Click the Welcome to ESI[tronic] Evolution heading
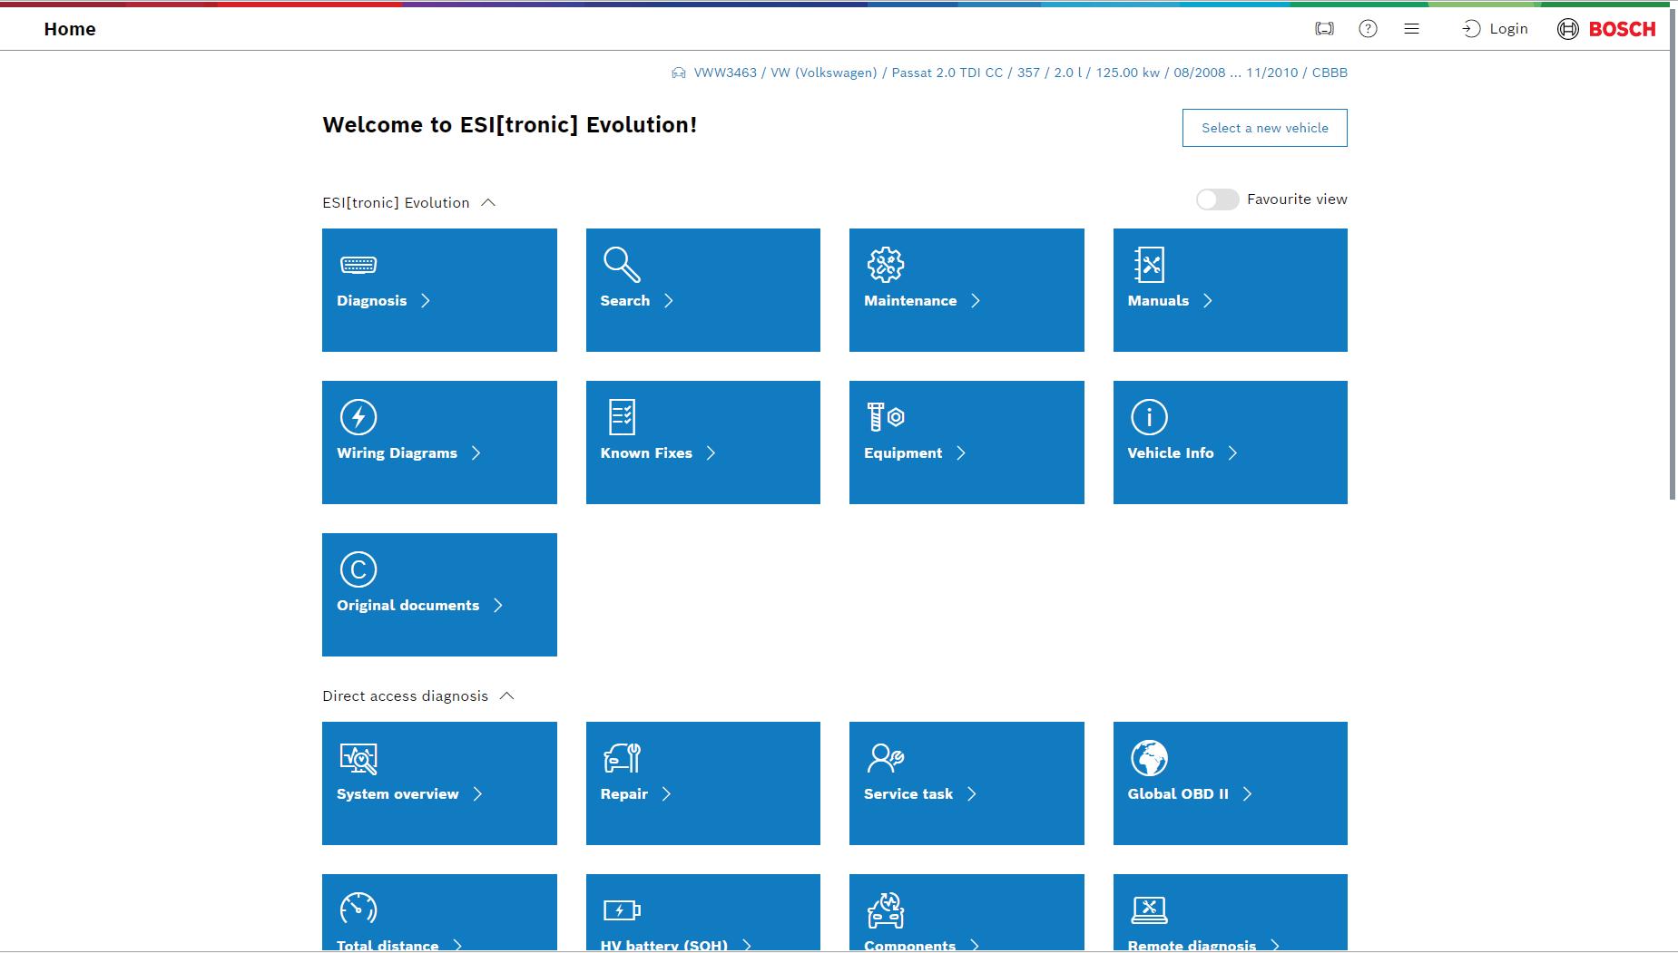This screenshot has width=1678, height=953. 510,125
